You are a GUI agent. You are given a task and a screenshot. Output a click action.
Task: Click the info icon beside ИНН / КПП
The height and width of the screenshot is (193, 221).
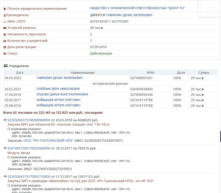point(4,21)
